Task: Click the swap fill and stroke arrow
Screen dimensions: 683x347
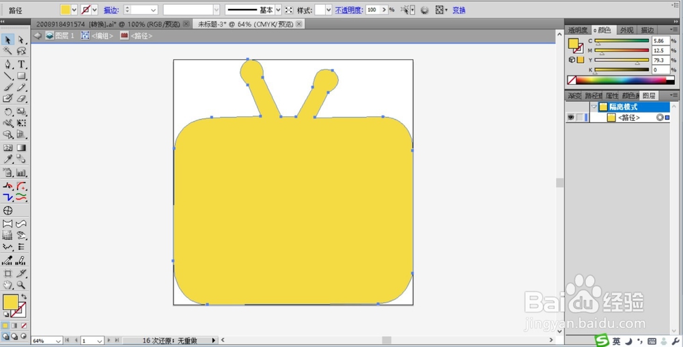Action: click(x=24, y=297)
